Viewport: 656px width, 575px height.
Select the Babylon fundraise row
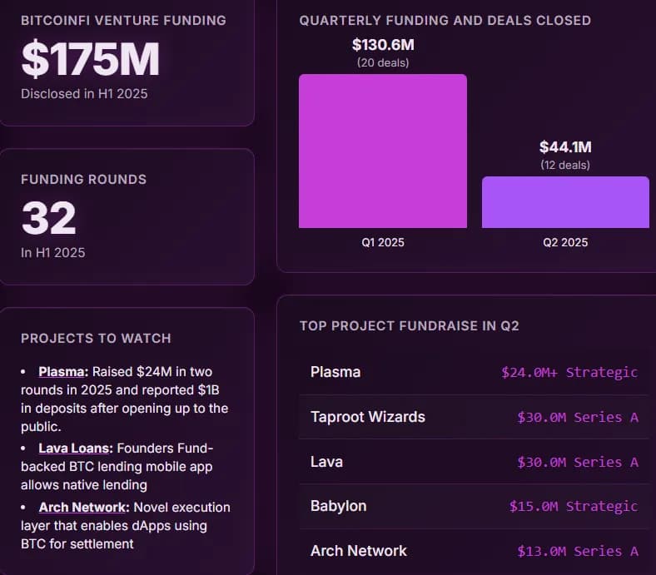pos(474,506)
